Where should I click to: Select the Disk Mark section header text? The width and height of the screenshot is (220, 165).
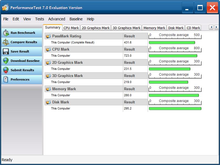pos(61,102)
